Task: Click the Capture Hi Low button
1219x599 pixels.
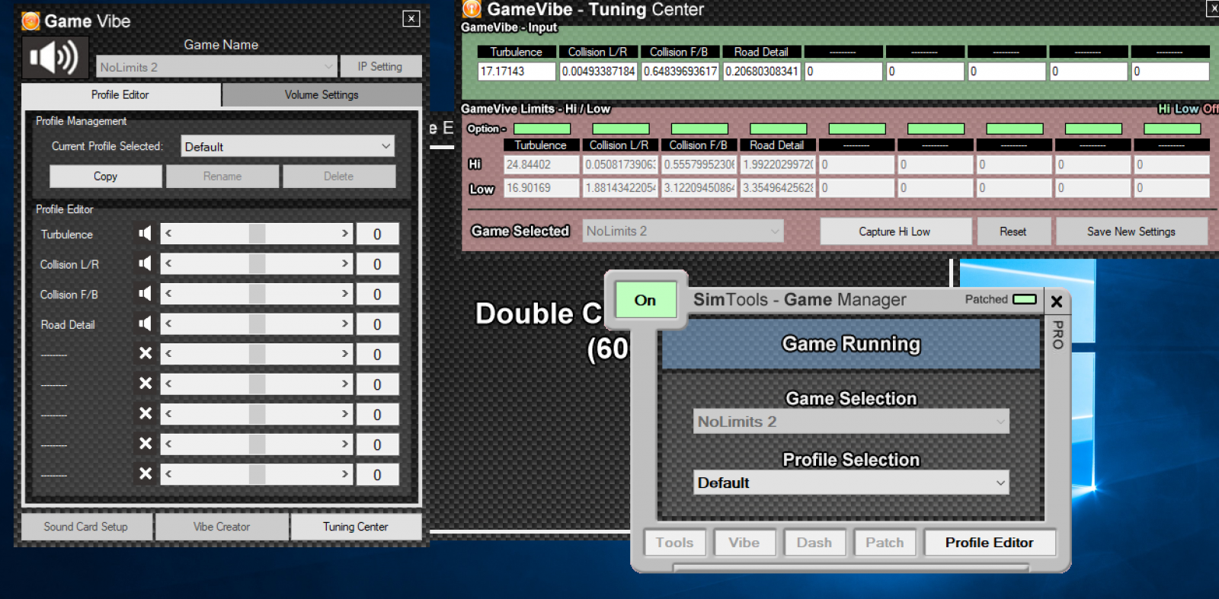Action: pos(895,231)
